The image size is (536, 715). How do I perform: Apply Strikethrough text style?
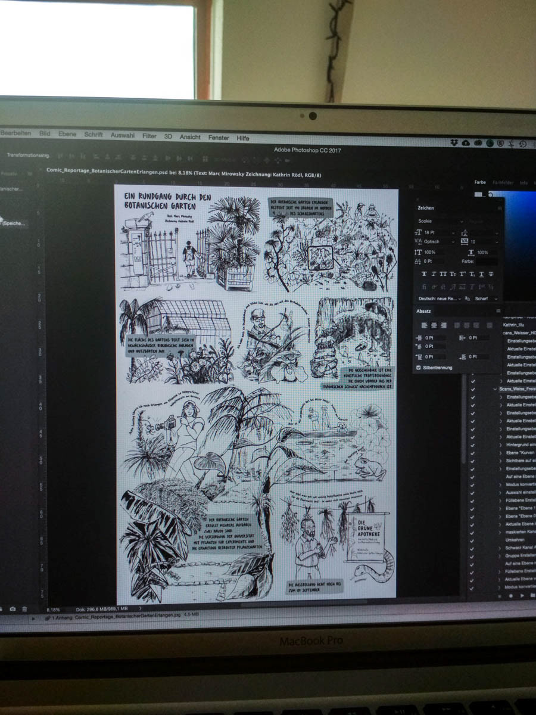(x=491, y=274)
